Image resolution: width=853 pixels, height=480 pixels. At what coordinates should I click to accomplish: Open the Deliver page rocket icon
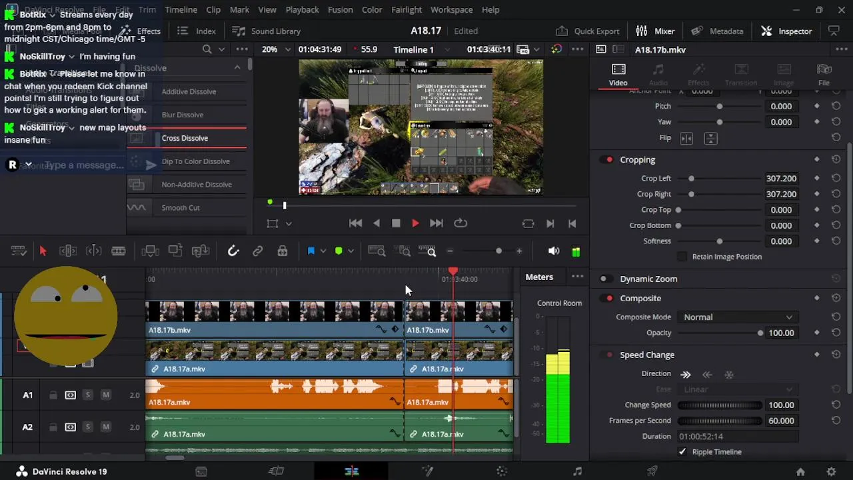point(652,471)
